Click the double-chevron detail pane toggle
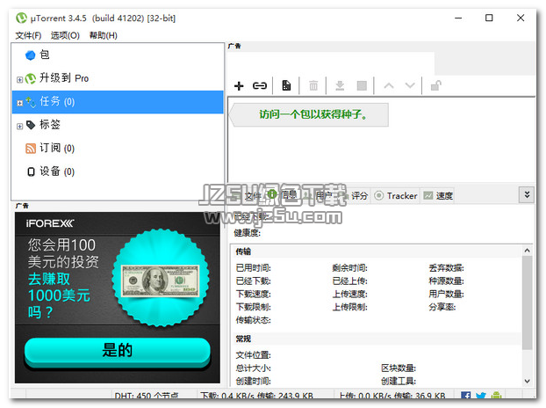The width and height of the screenshot is (546, 408). [527, 194]
